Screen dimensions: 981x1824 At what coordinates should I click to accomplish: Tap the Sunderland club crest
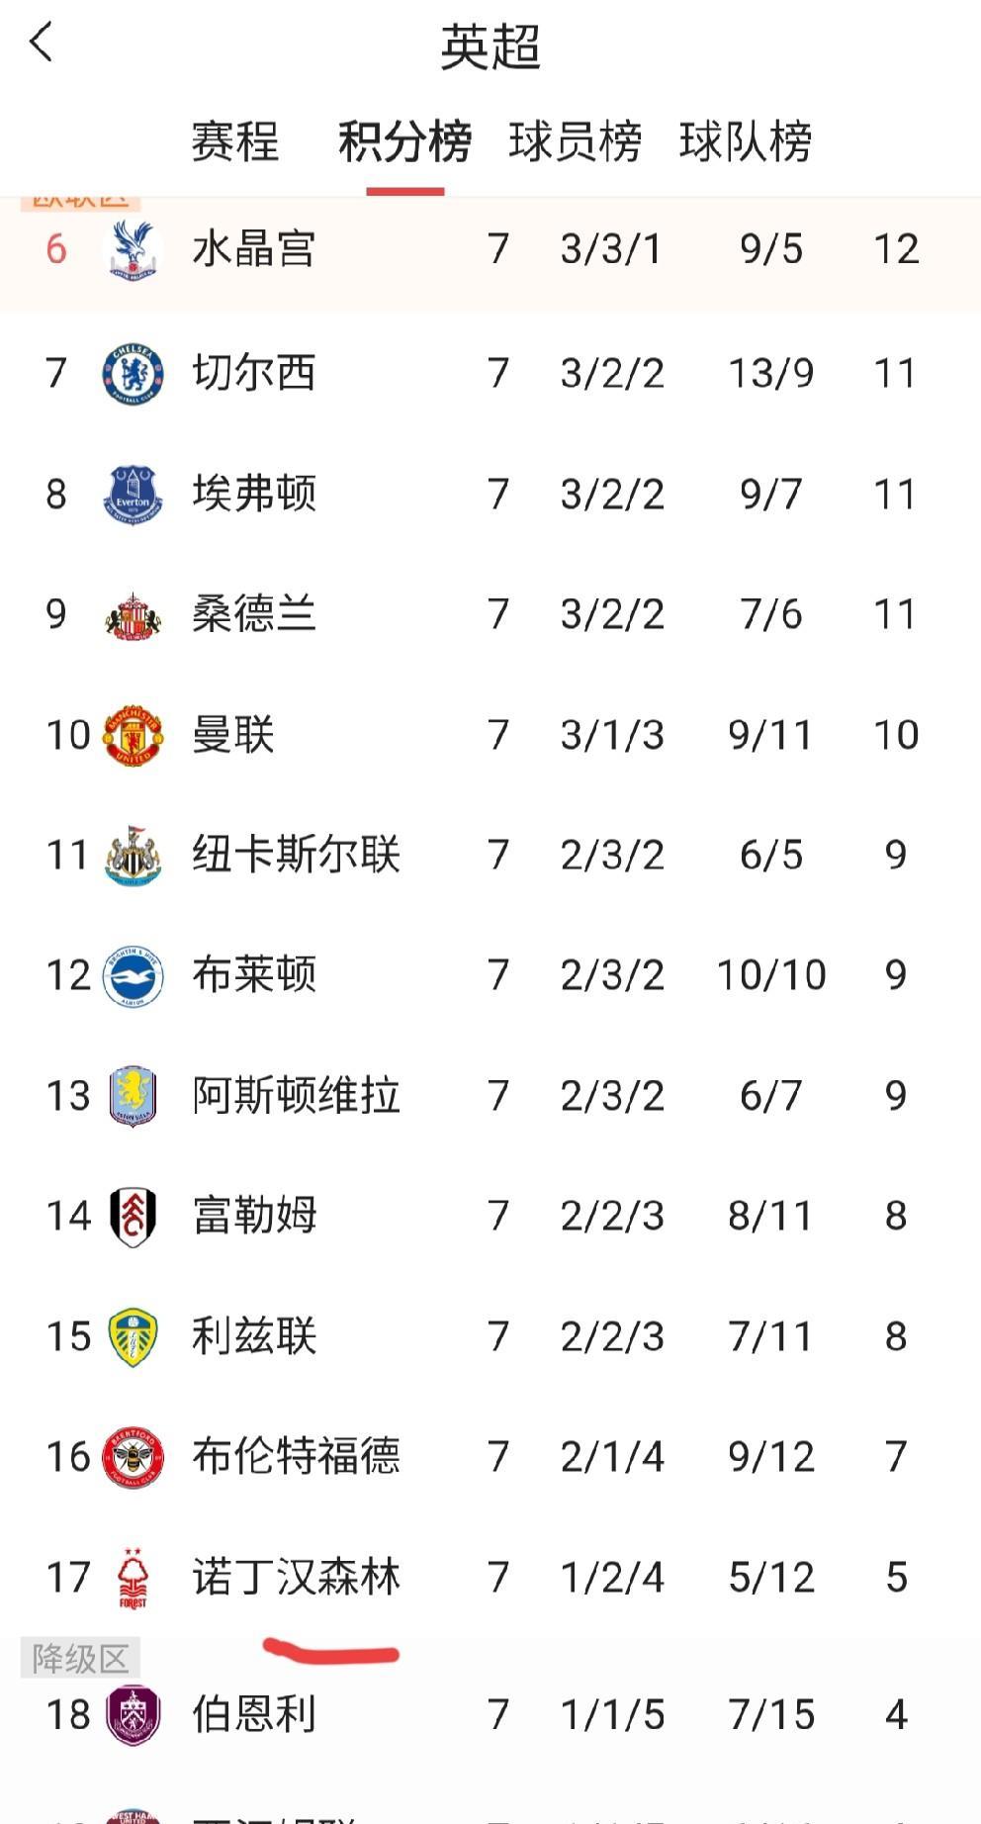(133, 615)
